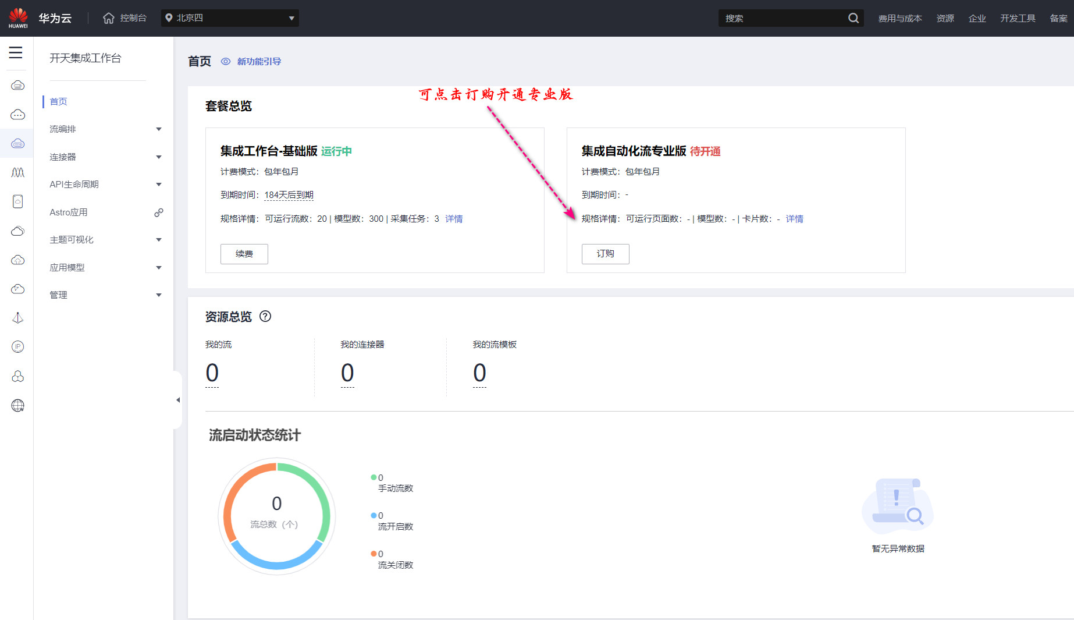1074x620 pixels.
Task: Click the 续费 renew button
Action: point(244,254)
